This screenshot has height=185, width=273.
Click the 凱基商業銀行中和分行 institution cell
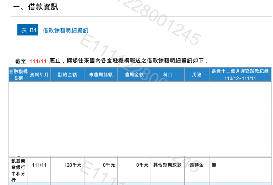coord(18,170)
